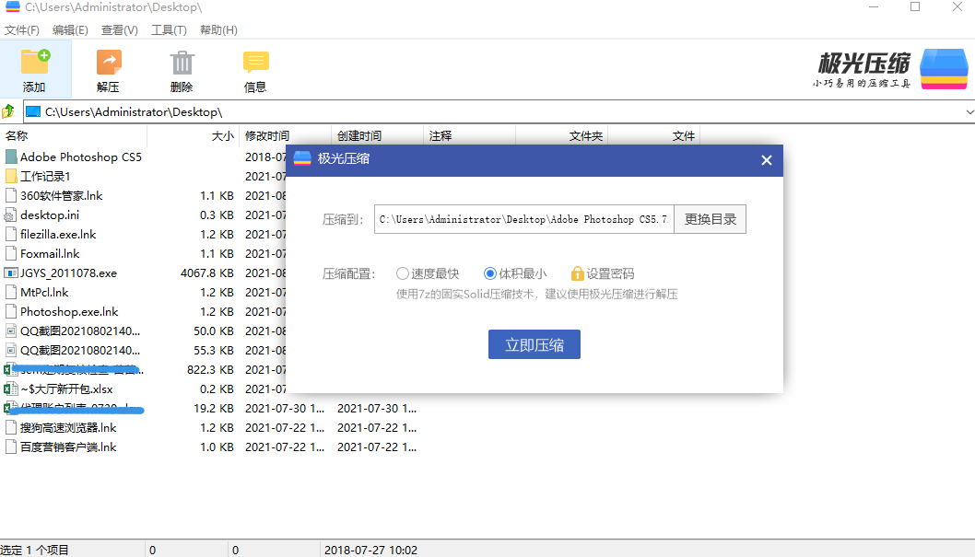The image size is (975, 557).
Task: Click the Adobe Photoshop CS5 folder icon
Action: [x=11, y=157]
